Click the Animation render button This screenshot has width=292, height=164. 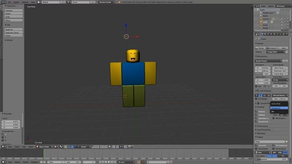click(272, 48)
